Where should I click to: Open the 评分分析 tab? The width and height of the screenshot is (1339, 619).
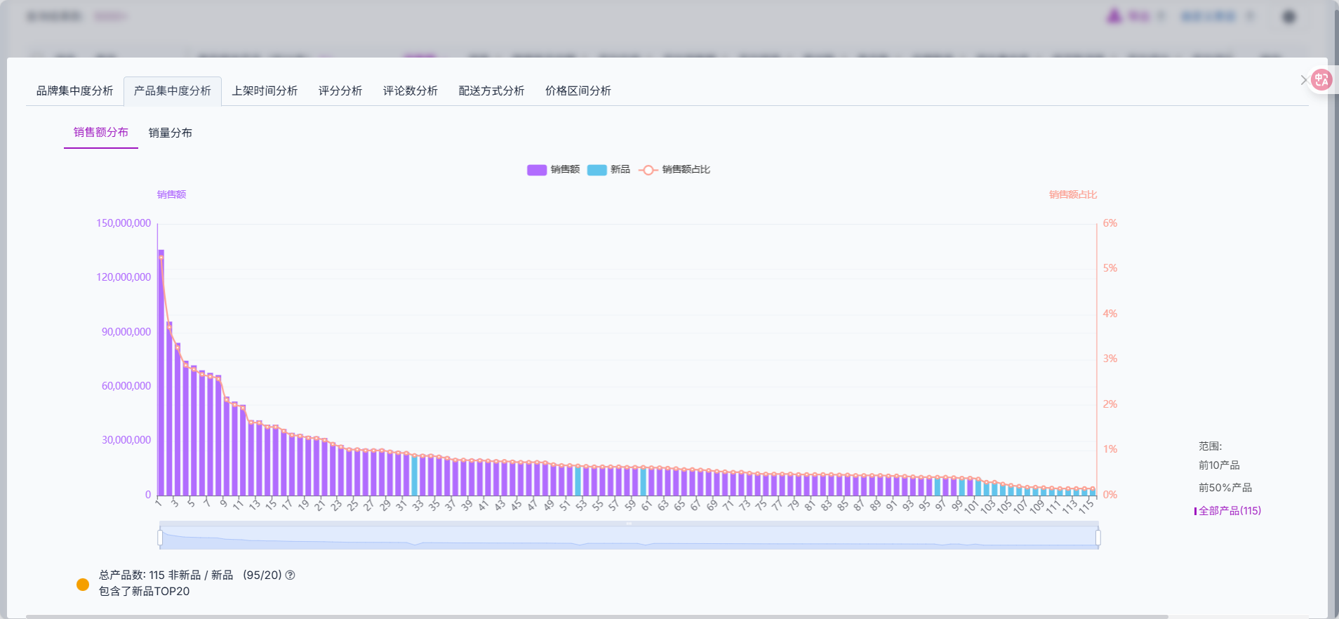(340, 91)
